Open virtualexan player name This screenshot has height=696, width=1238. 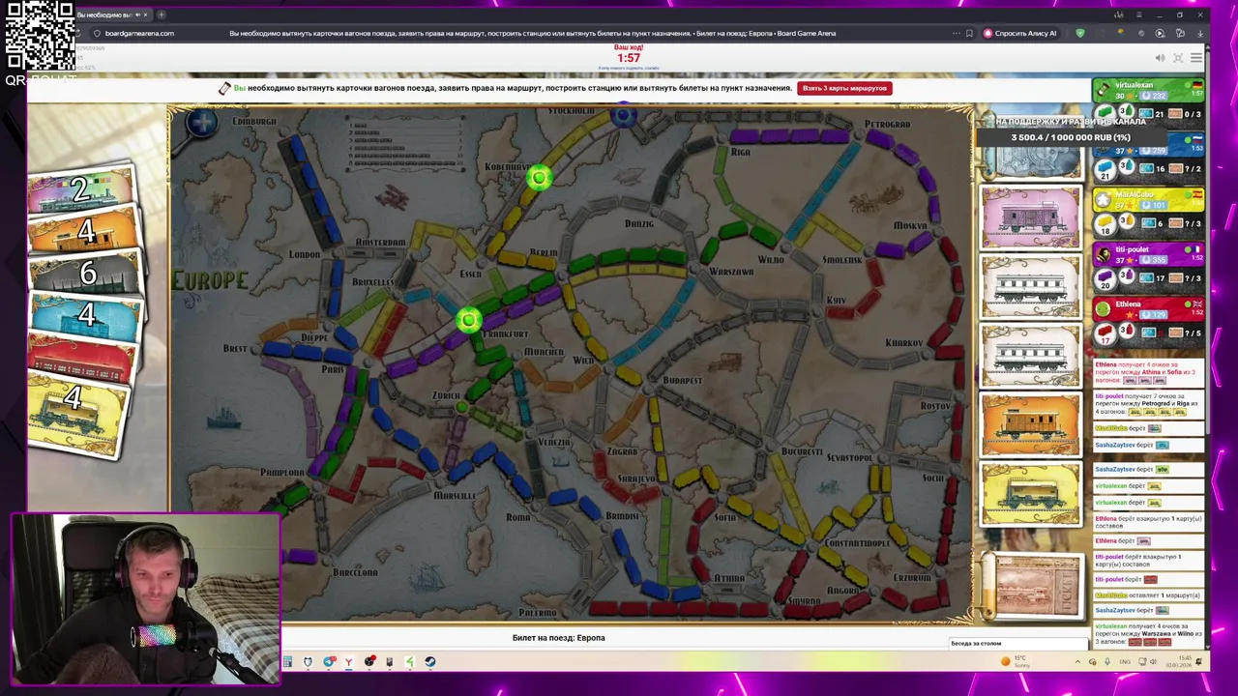[x=1134, y=85]
